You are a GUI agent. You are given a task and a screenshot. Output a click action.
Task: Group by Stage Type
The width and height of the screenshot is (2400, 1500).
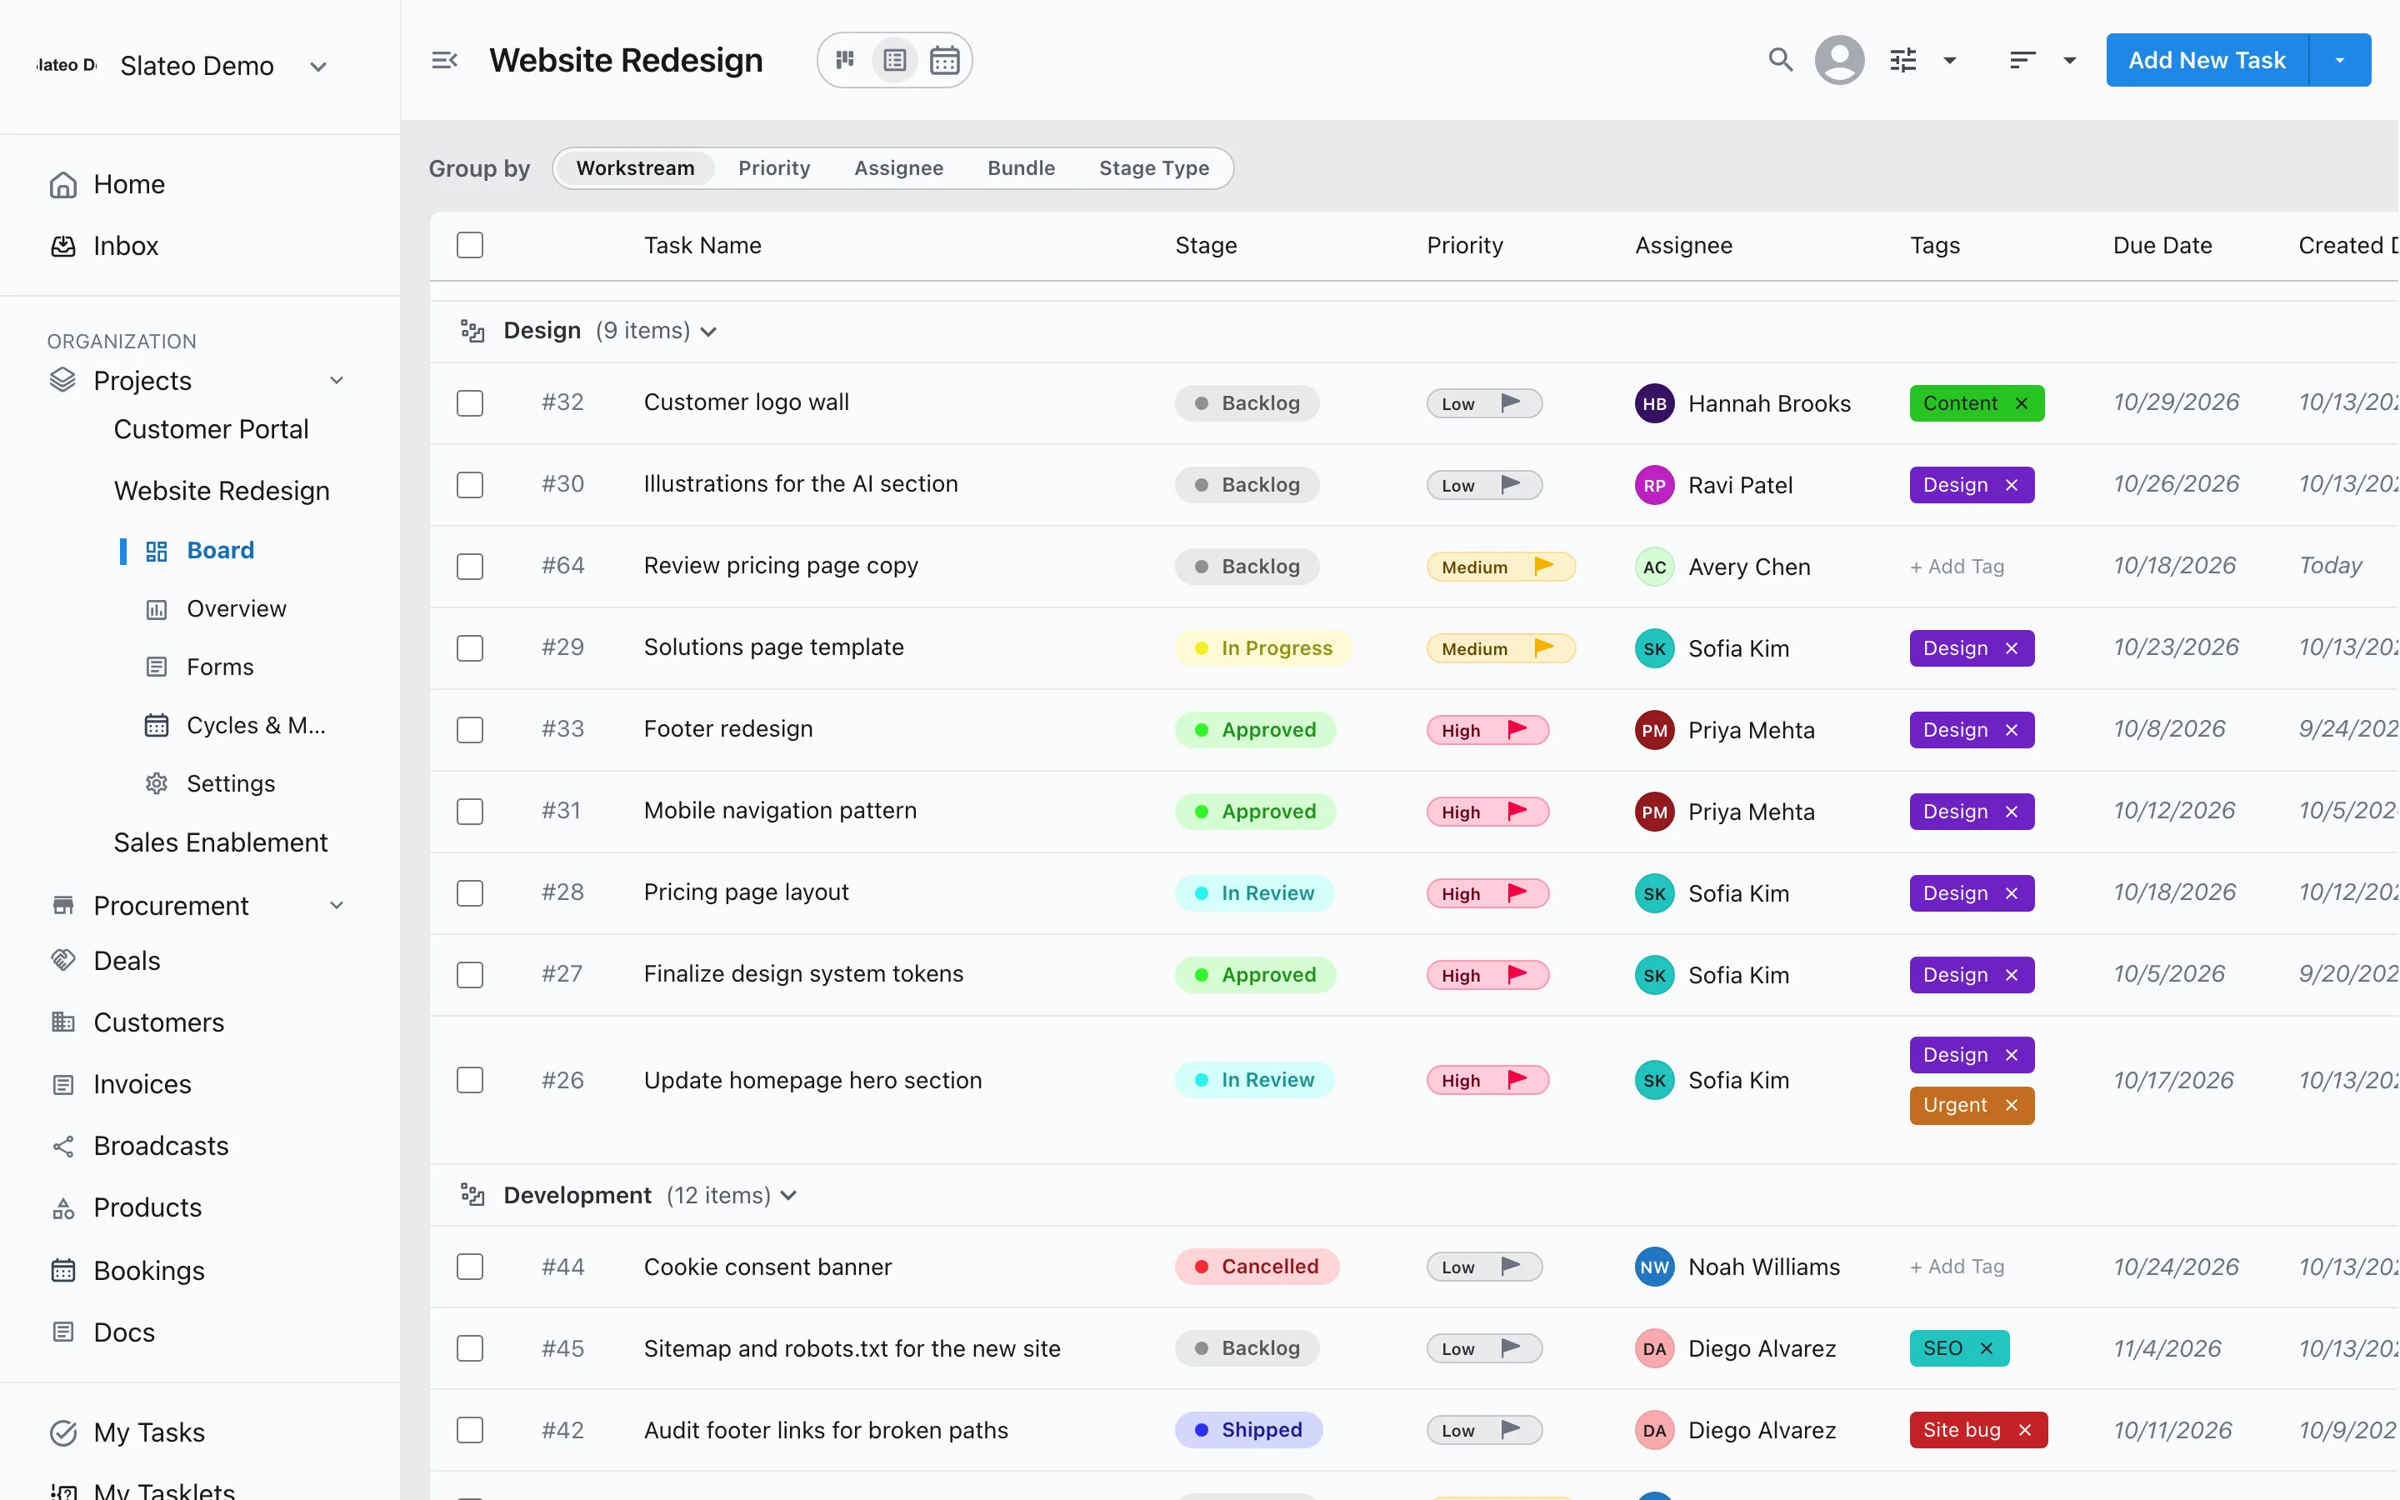tap(1153, 167)
